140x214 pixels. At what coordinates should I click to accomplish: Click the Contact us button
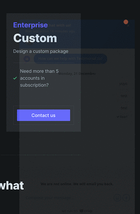pyautogui.click(x=43, y=115)
